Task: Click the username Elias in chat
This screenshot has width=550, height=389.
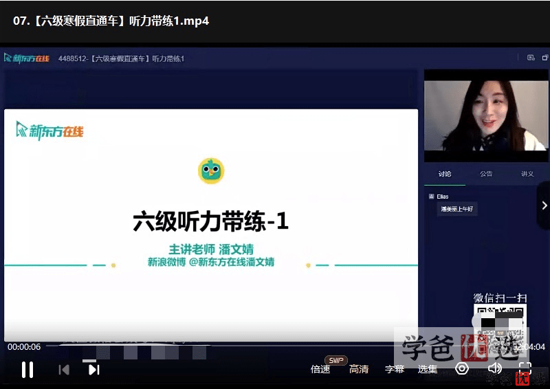Action: (x=443, y=197)
